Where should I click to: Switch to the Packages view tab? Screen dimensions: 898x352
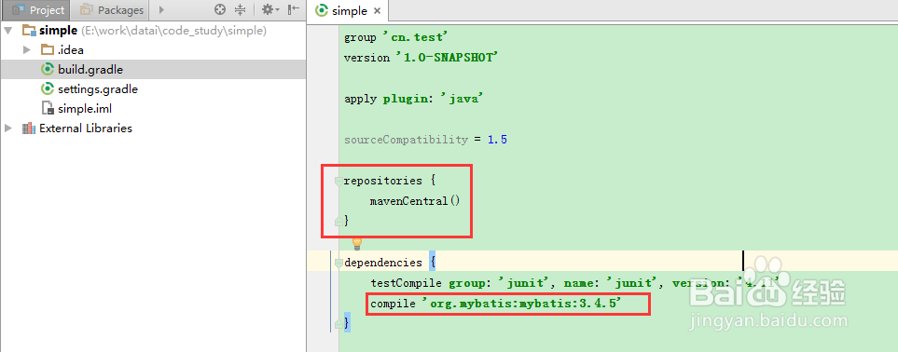[x=112, y=10]
